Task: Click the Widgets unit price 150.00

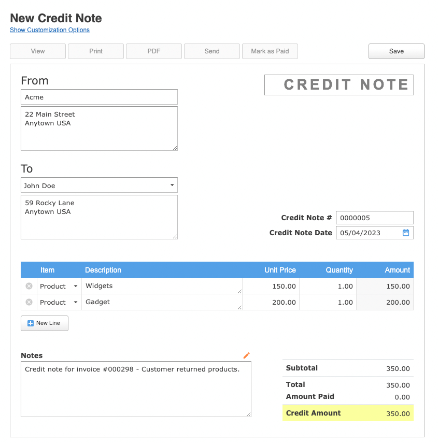Action: tap(271, 286)
